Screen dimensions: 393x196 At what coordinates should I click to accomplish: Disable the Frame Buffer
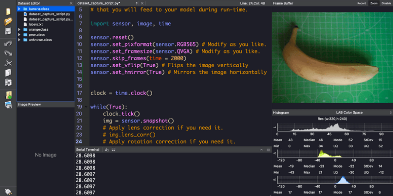386,3
